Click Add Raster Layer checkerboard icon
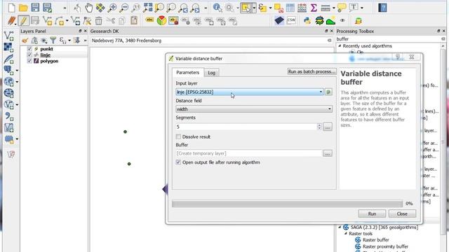Screen dimensions: 449x252 pos(8,47)
